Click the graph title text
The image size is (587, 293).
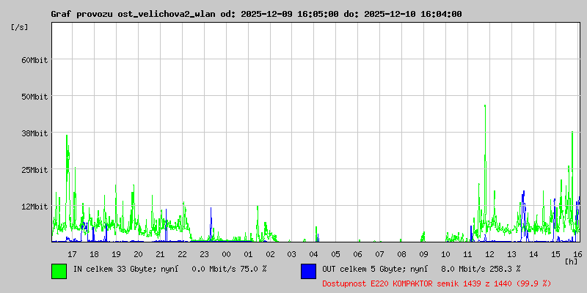(256, 14)
